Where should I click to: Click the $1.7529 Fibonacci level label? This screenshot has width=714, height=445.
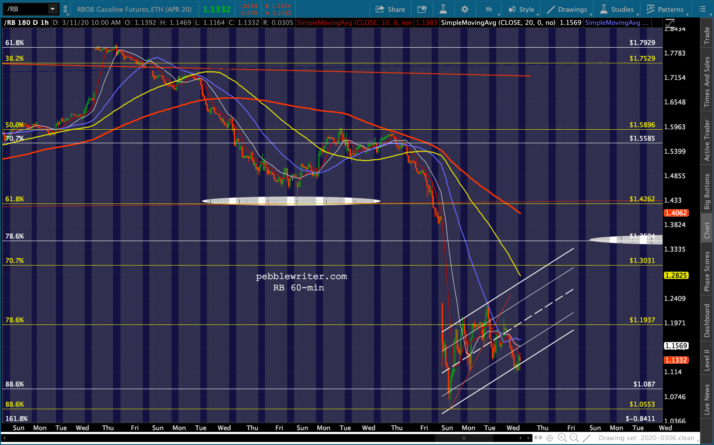(642, 58)
